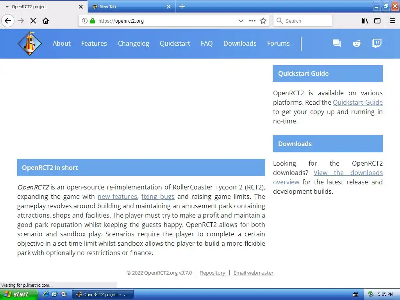Stop loading the page

[33, 21]
